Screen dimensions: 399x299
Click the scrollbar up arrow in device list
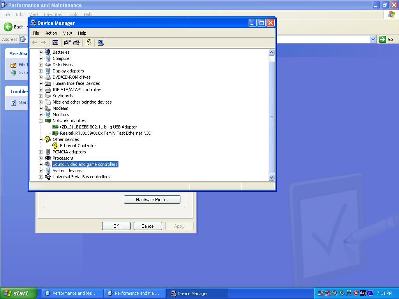pos(271,53)
